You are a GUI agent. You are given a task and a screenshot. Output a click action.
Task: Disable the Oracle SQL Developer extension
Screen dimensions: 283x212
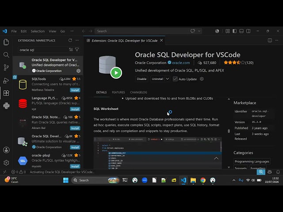[141, 79]
